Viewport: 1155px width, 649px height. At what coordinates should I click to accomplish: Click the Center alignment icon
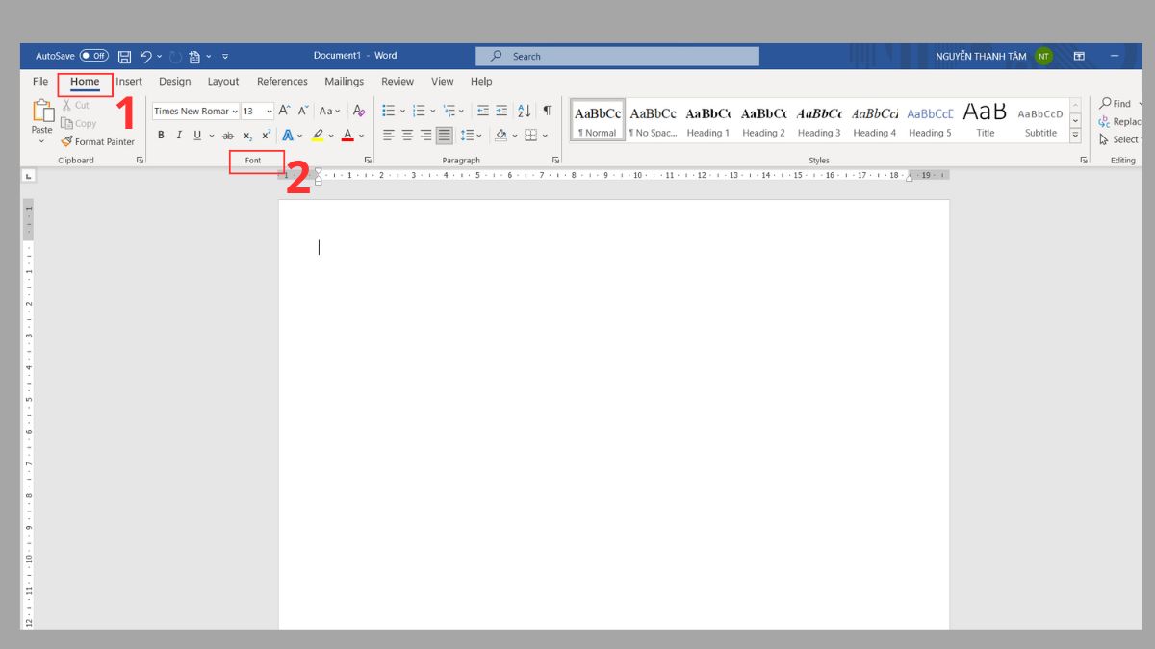point(405,134)
